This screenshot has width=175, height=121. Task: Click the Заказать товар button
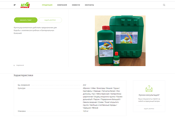click(26, 20)
